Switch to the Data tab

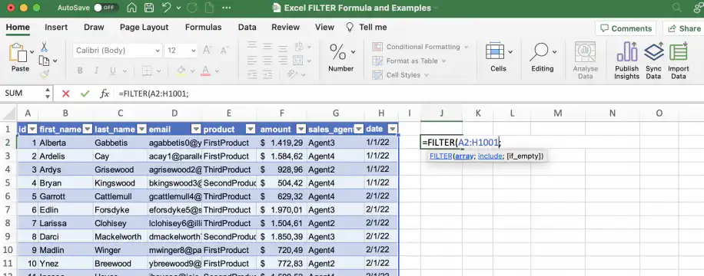coord(247,28)
